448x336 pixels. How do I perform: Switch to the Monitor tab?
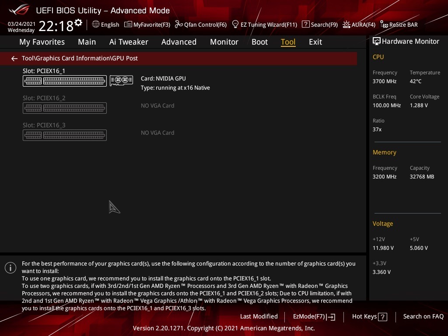(224, 42)
